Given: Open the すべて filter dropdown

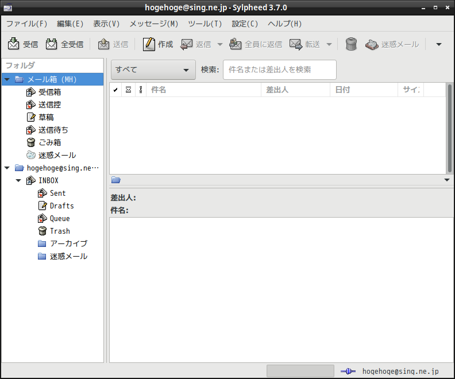Looking at the screenshot, I should [x=153, y=69].
